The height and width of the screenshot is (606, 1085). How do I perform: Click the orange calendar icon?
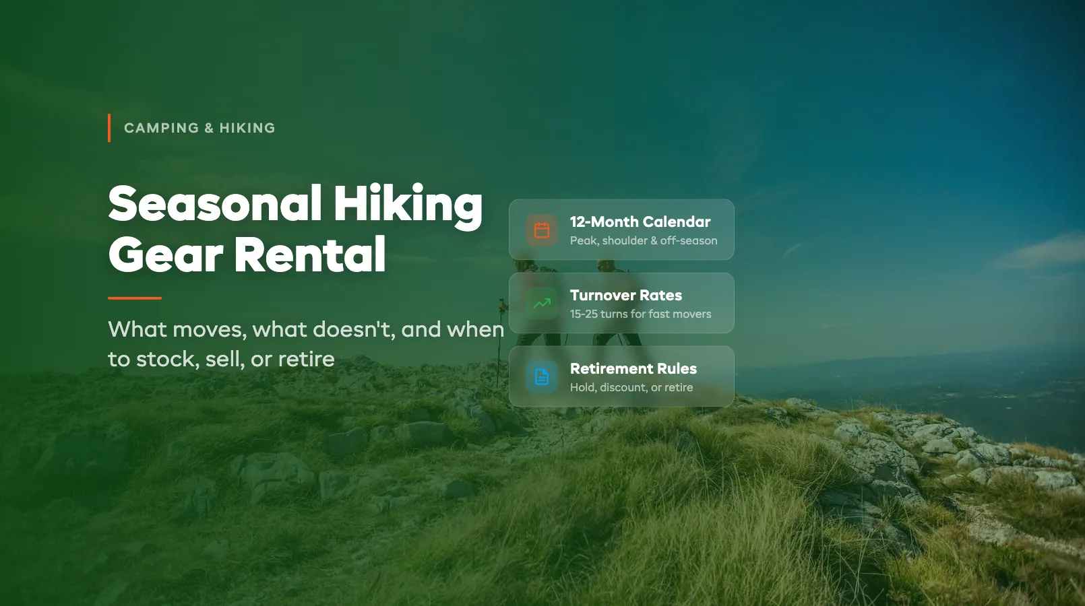pos(542,230)
